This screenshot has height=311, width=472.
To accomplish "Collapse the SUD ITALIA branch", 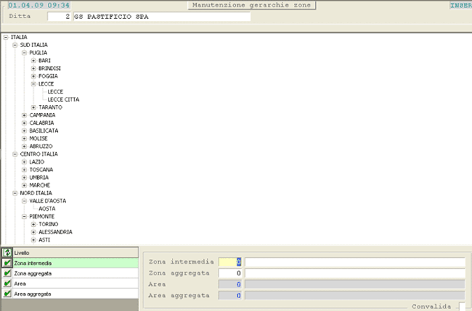I will pos(15,45).
